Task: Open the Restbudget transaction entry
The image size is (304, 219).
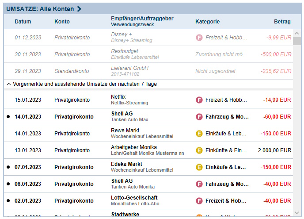Action: point(148,54)
